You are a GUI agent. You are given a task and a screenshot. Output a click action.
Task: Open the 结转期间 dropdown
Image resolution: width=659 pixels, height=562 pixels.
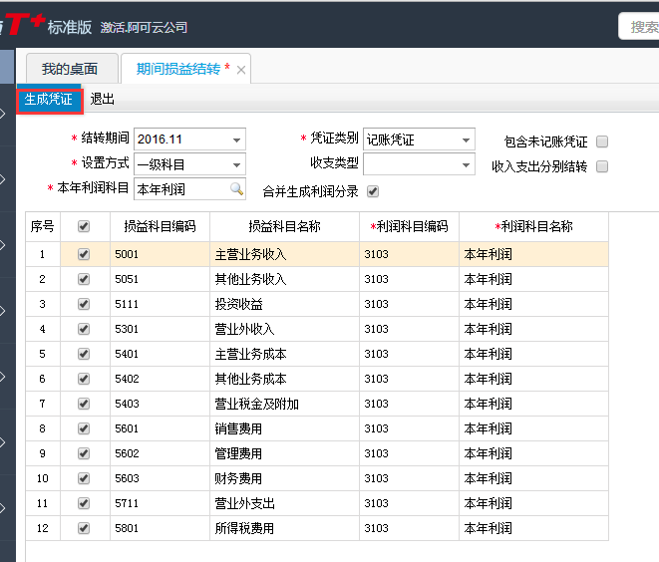[236, 140]
